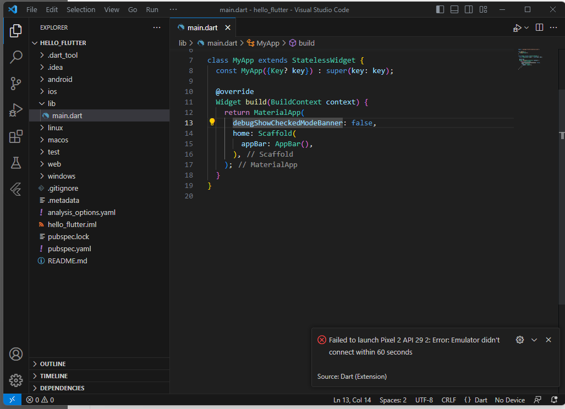Toggle the bottom panel layout icon
Viewport: 565px width, 409px height.
click(454, 9)
